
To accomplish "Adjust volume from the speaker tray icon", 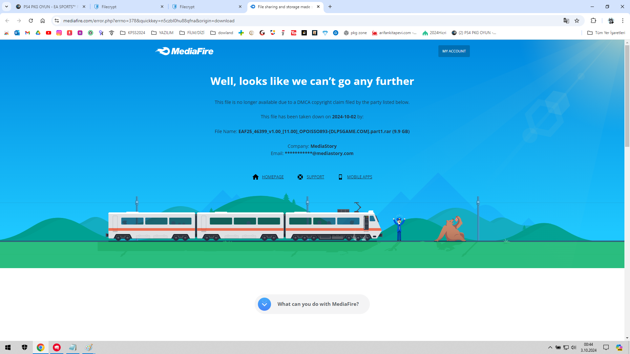I will point(574,347).
